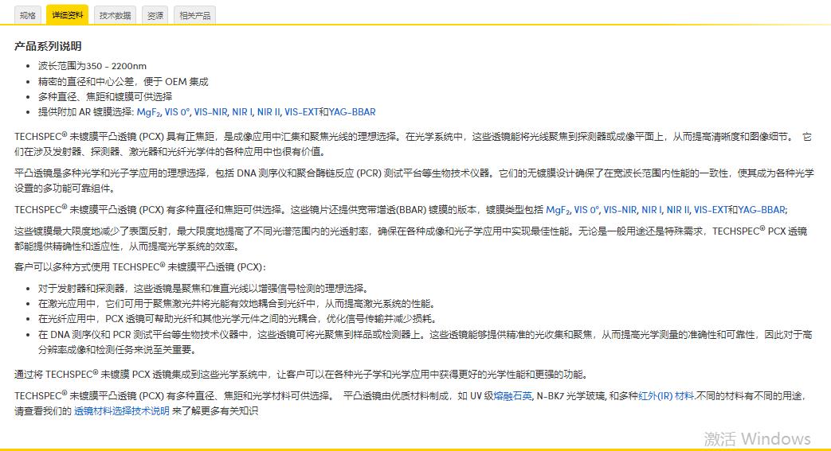Open VIS-EXT link in AR 镀膜选择 bullet

pos(301,112)
